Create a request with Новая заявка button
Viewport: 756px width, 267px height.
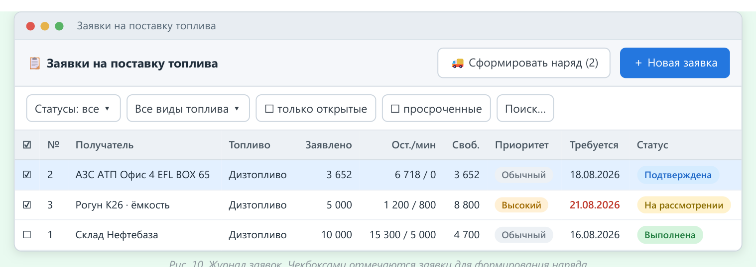(675, 63)
